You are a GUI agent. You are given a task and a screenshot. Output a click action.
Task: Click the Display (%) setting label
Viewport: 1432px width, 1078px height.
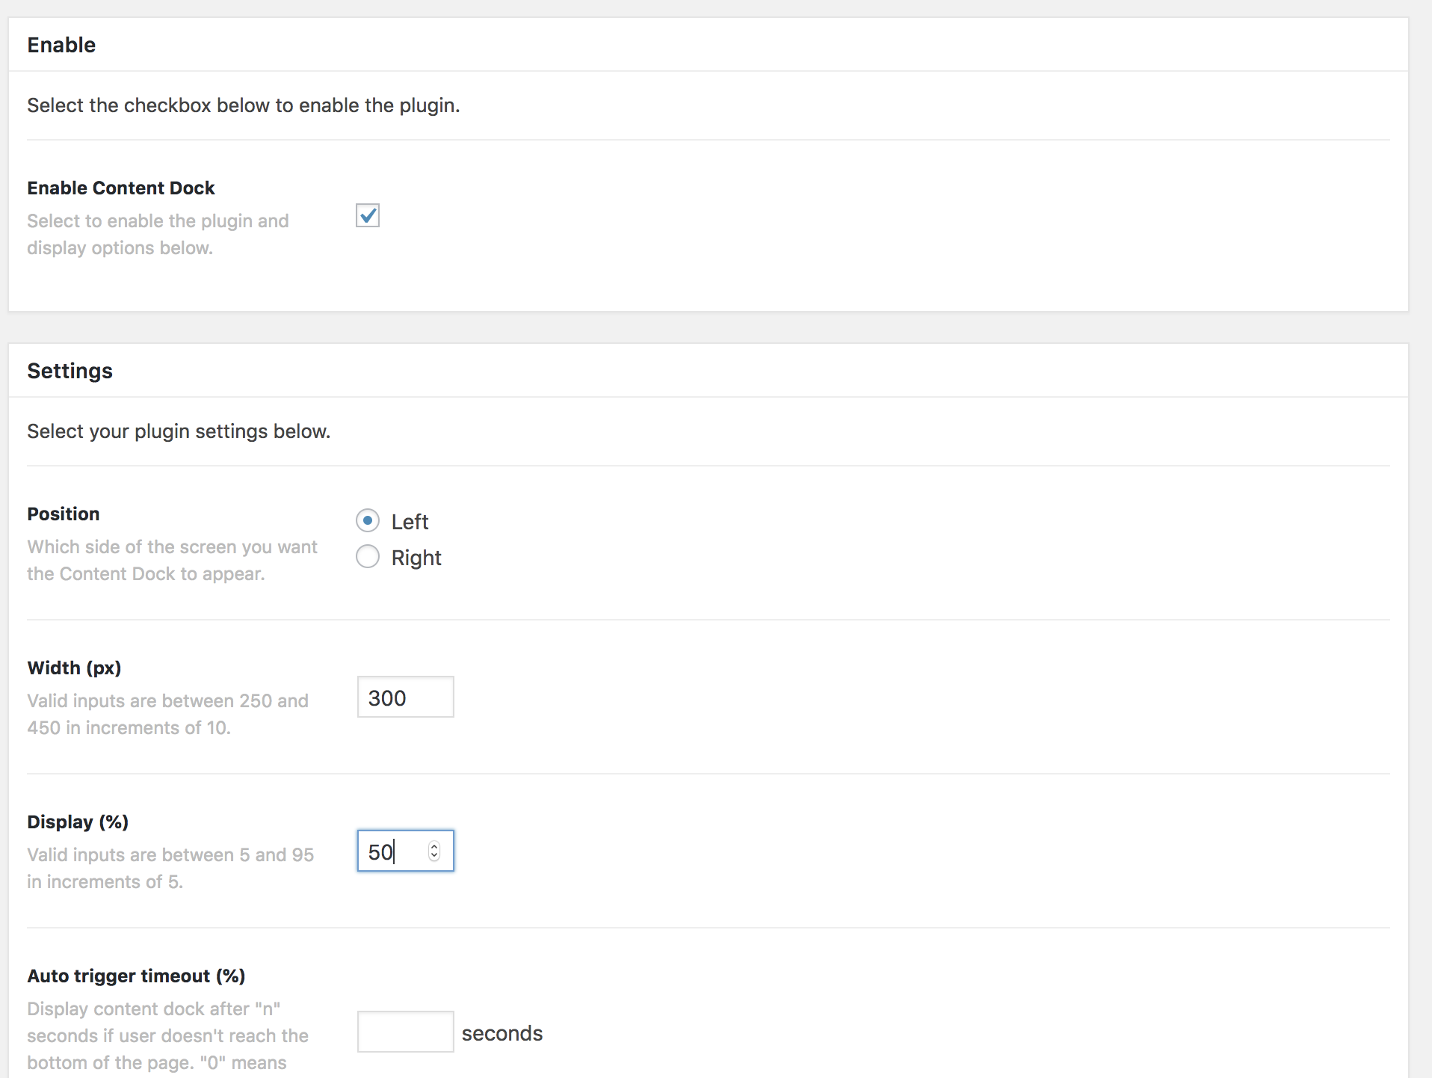pyautogui.click(x=78, y=822)
